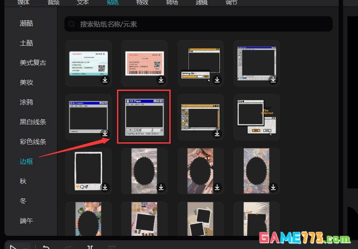Choose the CD Player window frame sticker

tap(145, 117)
